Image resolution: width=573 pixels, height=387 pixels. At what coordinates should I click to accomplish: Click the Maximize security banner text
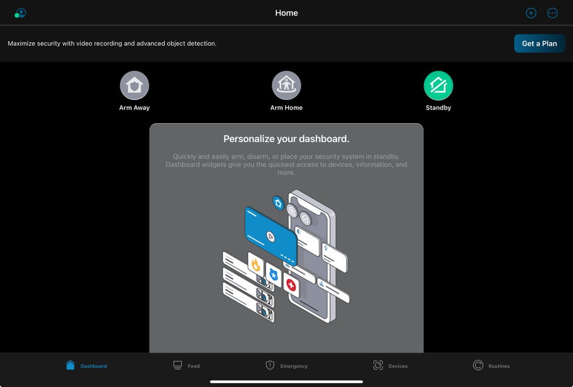112,43
